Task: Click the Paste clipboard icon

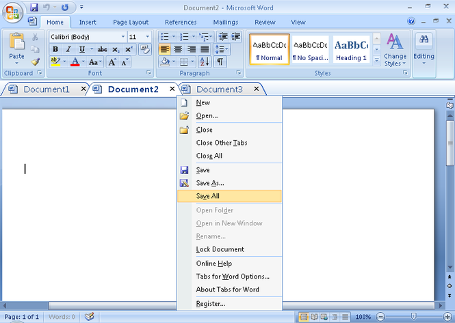Action: pyautogui.click(x=16, y=42)
